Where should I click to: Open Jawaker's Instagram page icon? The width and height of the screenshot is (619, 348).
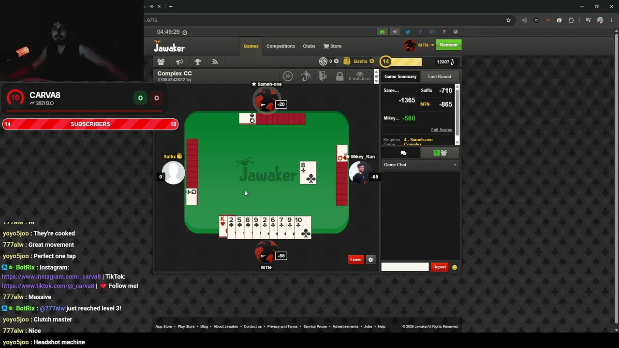(432, 32)
